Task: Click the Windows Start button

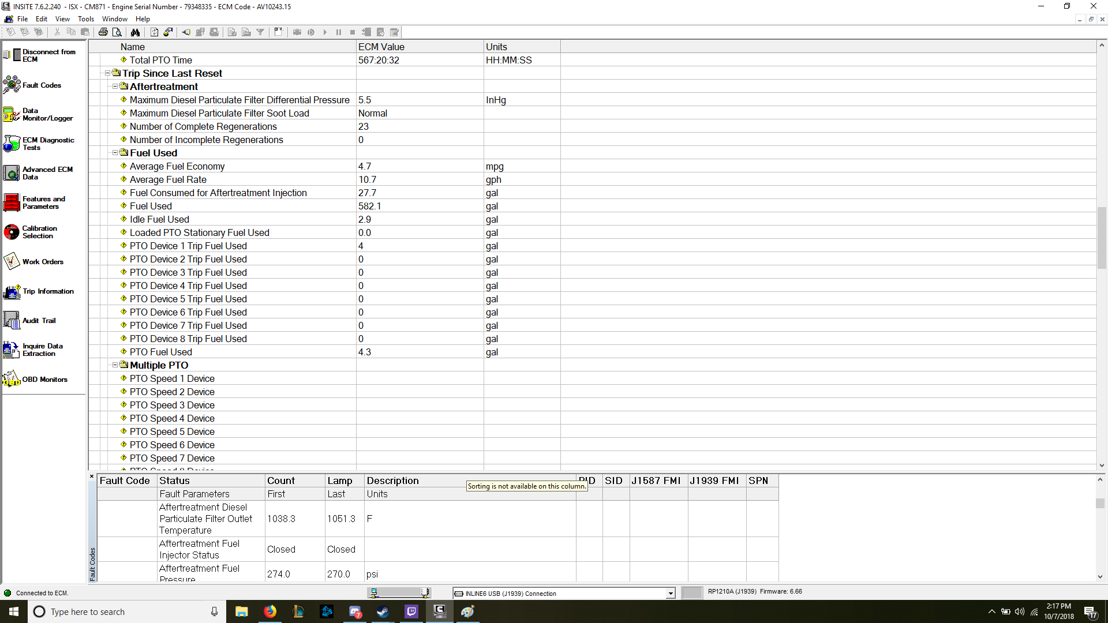Action: coord(14,611)
